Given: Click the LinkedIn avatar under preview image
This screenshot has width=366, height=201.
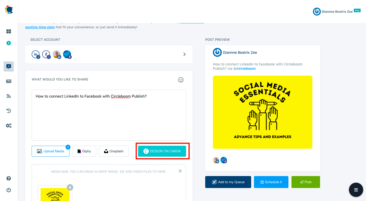Looking at the screenshot, I should (216, 160).
